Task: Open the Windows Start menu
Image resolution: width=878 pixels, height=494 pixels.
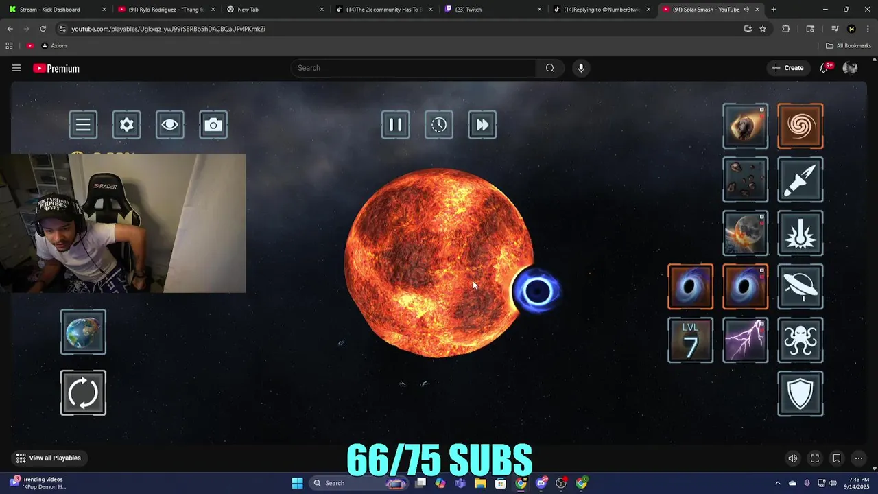Action: (x=297, y=483)
